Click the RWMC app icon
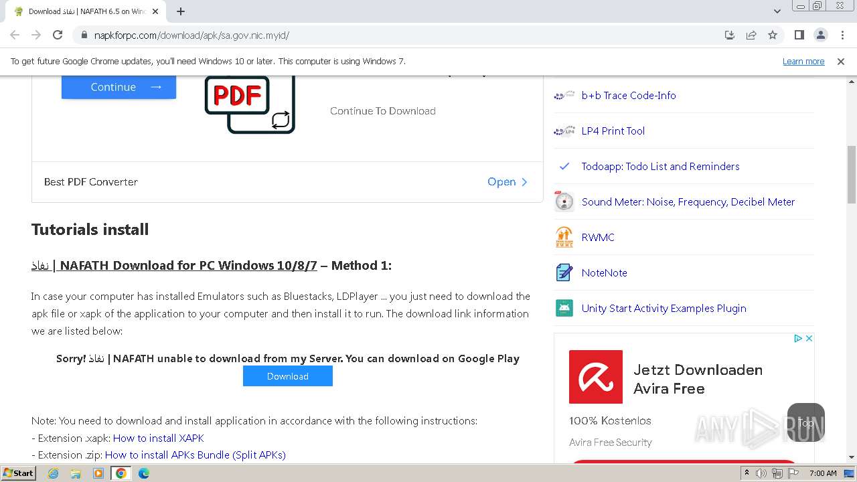Viewport: 857px width, 482px height. (564, 237)
